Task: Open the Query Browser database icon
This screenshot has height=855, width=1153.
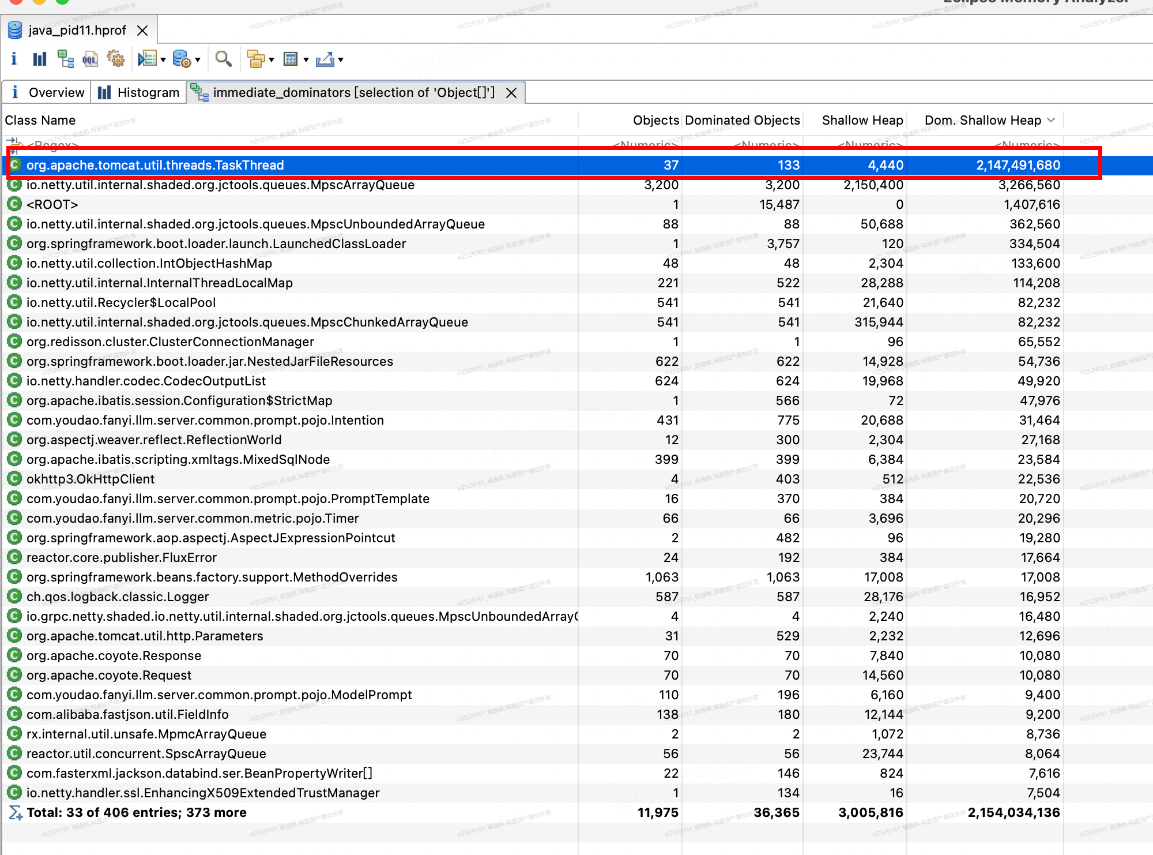Action: [x=182, y=59]
